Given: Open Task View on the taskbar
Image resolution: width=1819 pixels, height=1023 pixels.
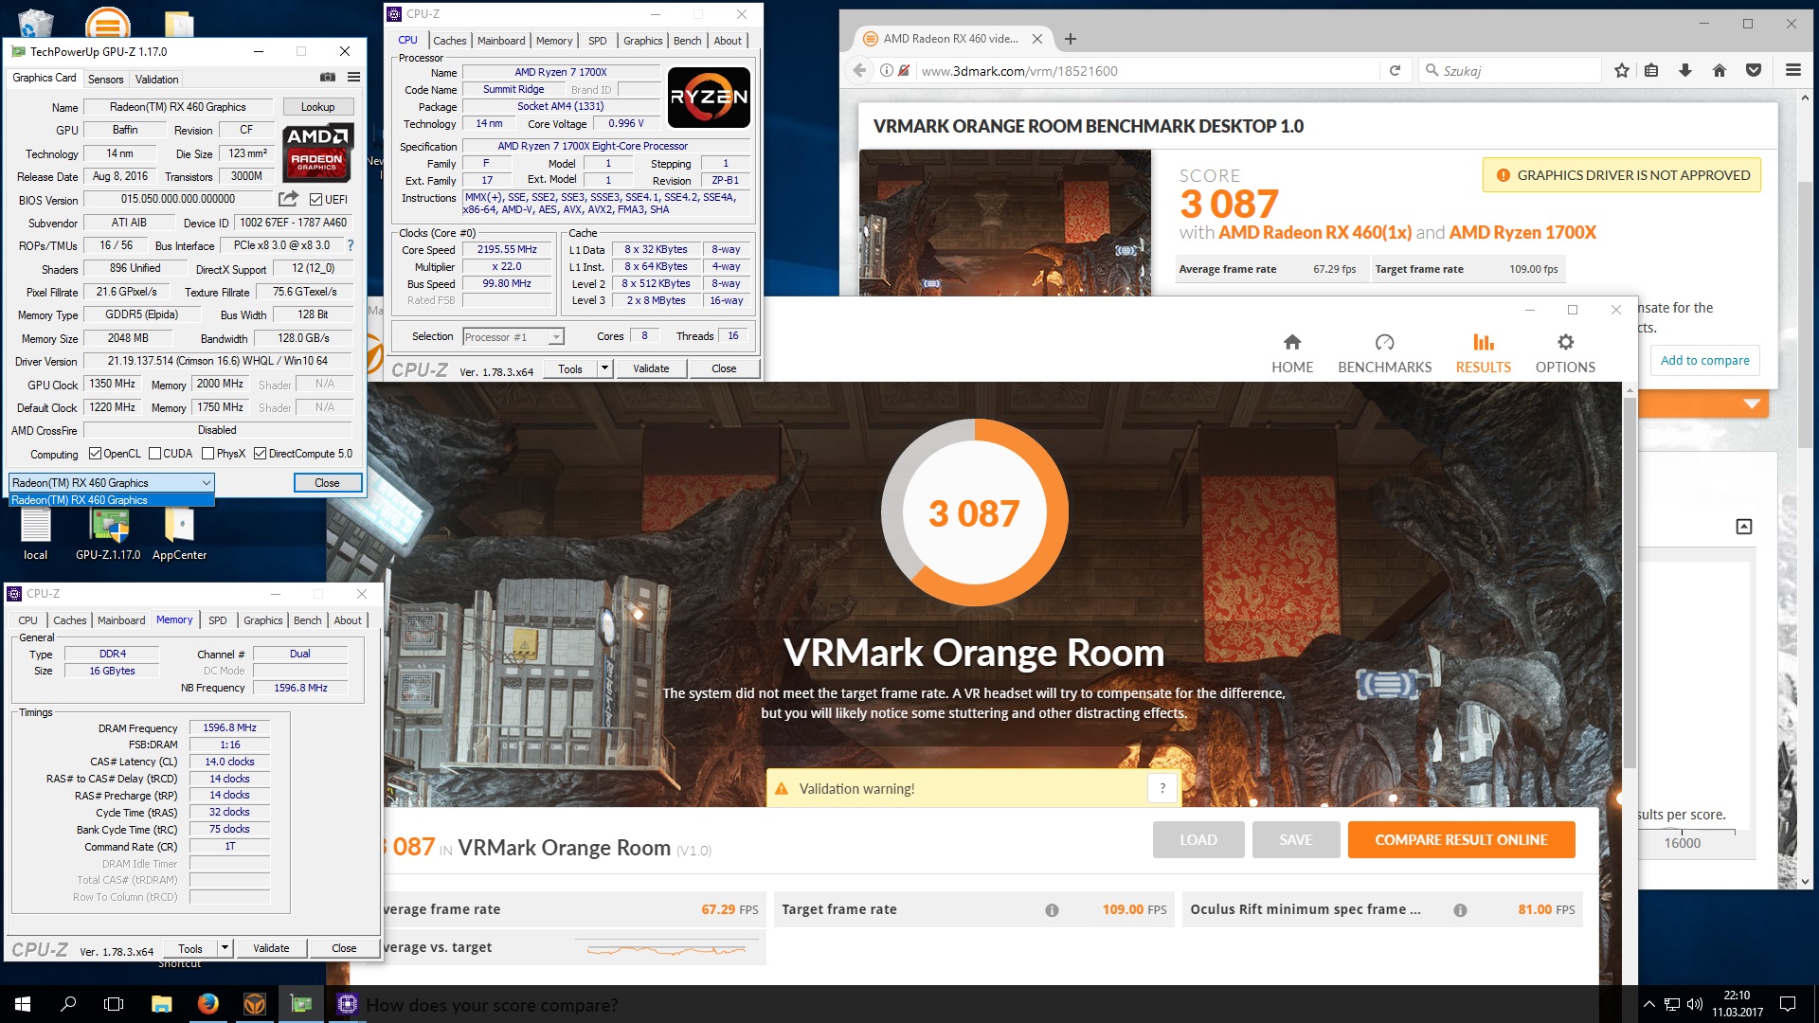Looking at the screenshot, I should (114, 1004).
